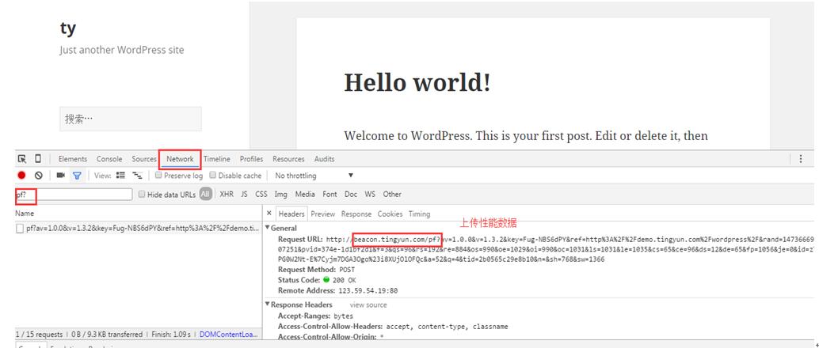819x352 pixels.
Task: Open the Timing tab of the request
Action: pos(419,214)
